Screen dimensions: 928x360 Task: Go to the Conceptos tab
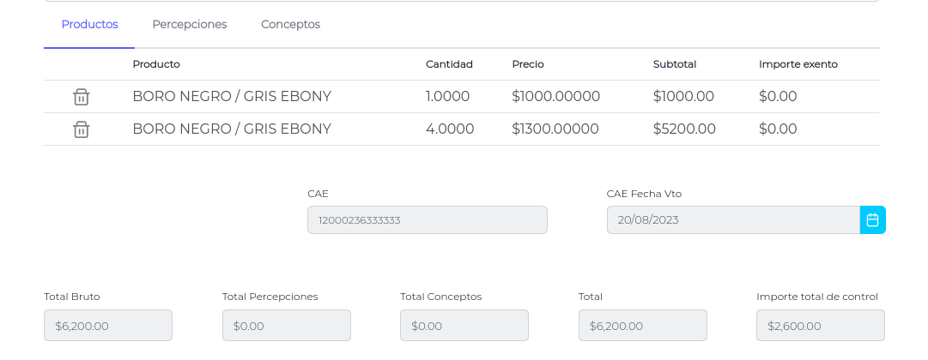(x=291, y=24)
